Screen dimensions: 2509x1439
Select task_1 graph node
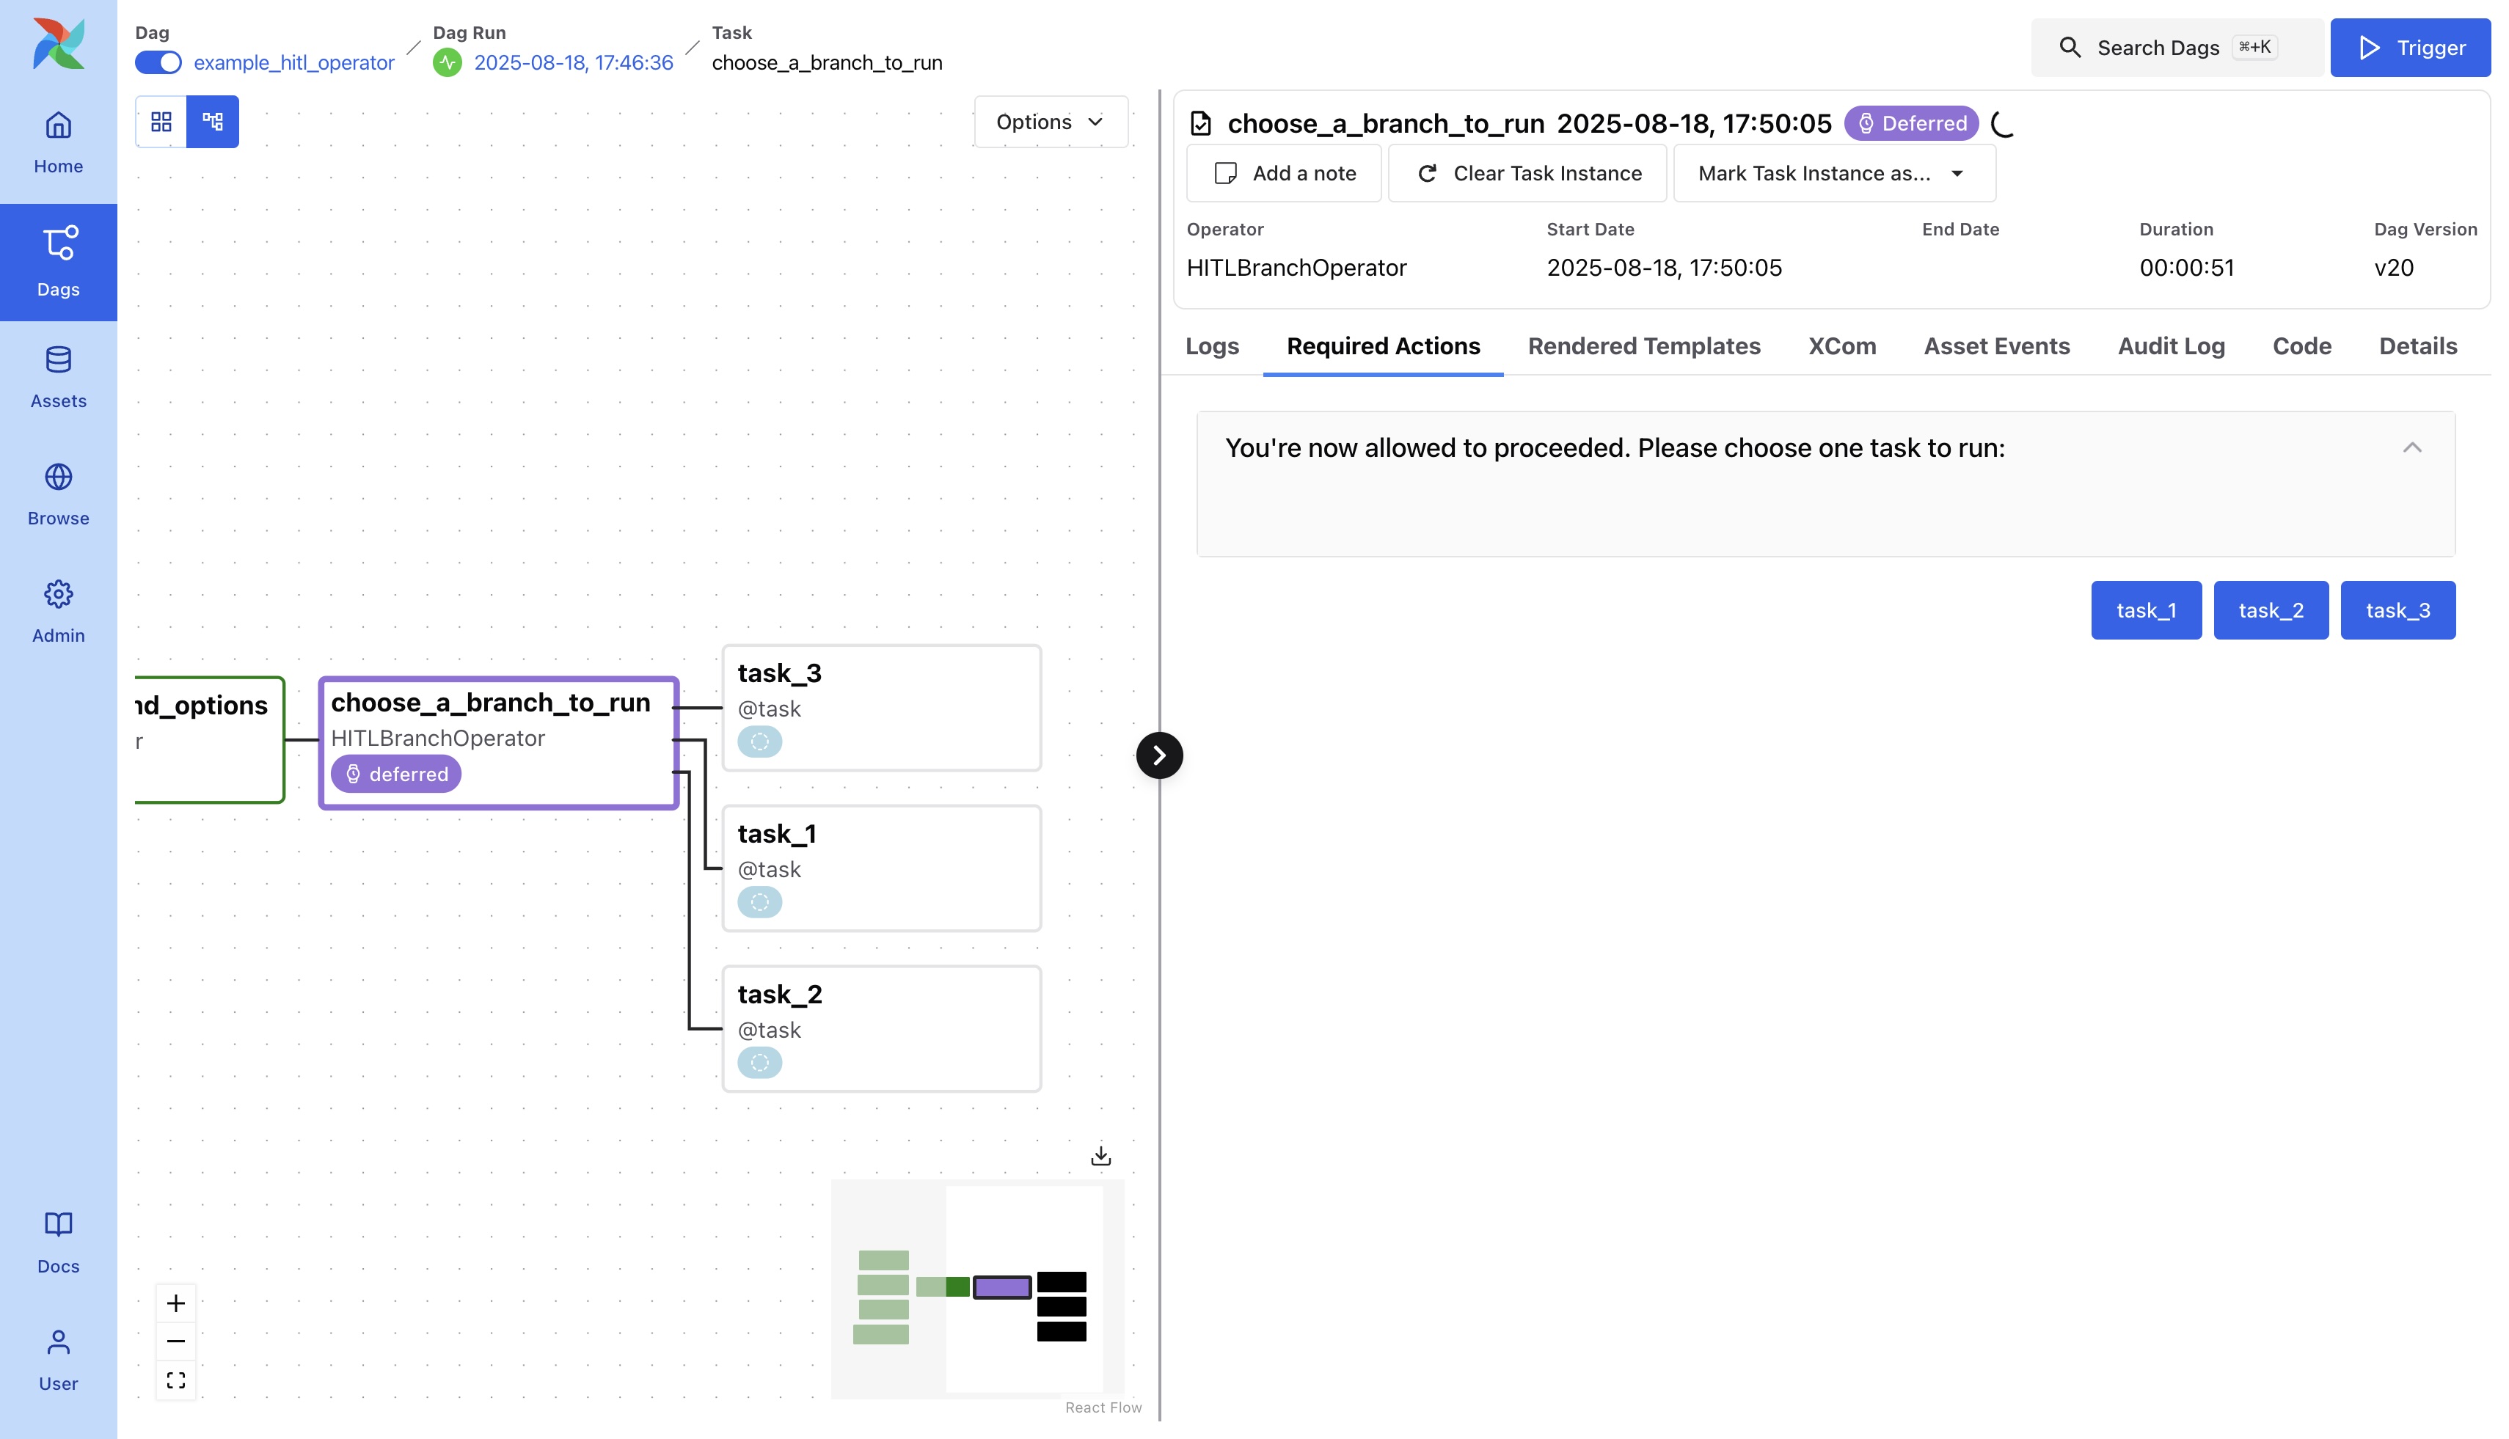[x=882, y=868]
